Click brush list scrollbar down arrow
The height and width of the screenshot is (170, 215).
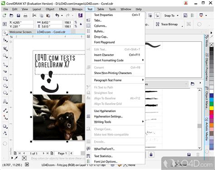(x=200, y=148)
